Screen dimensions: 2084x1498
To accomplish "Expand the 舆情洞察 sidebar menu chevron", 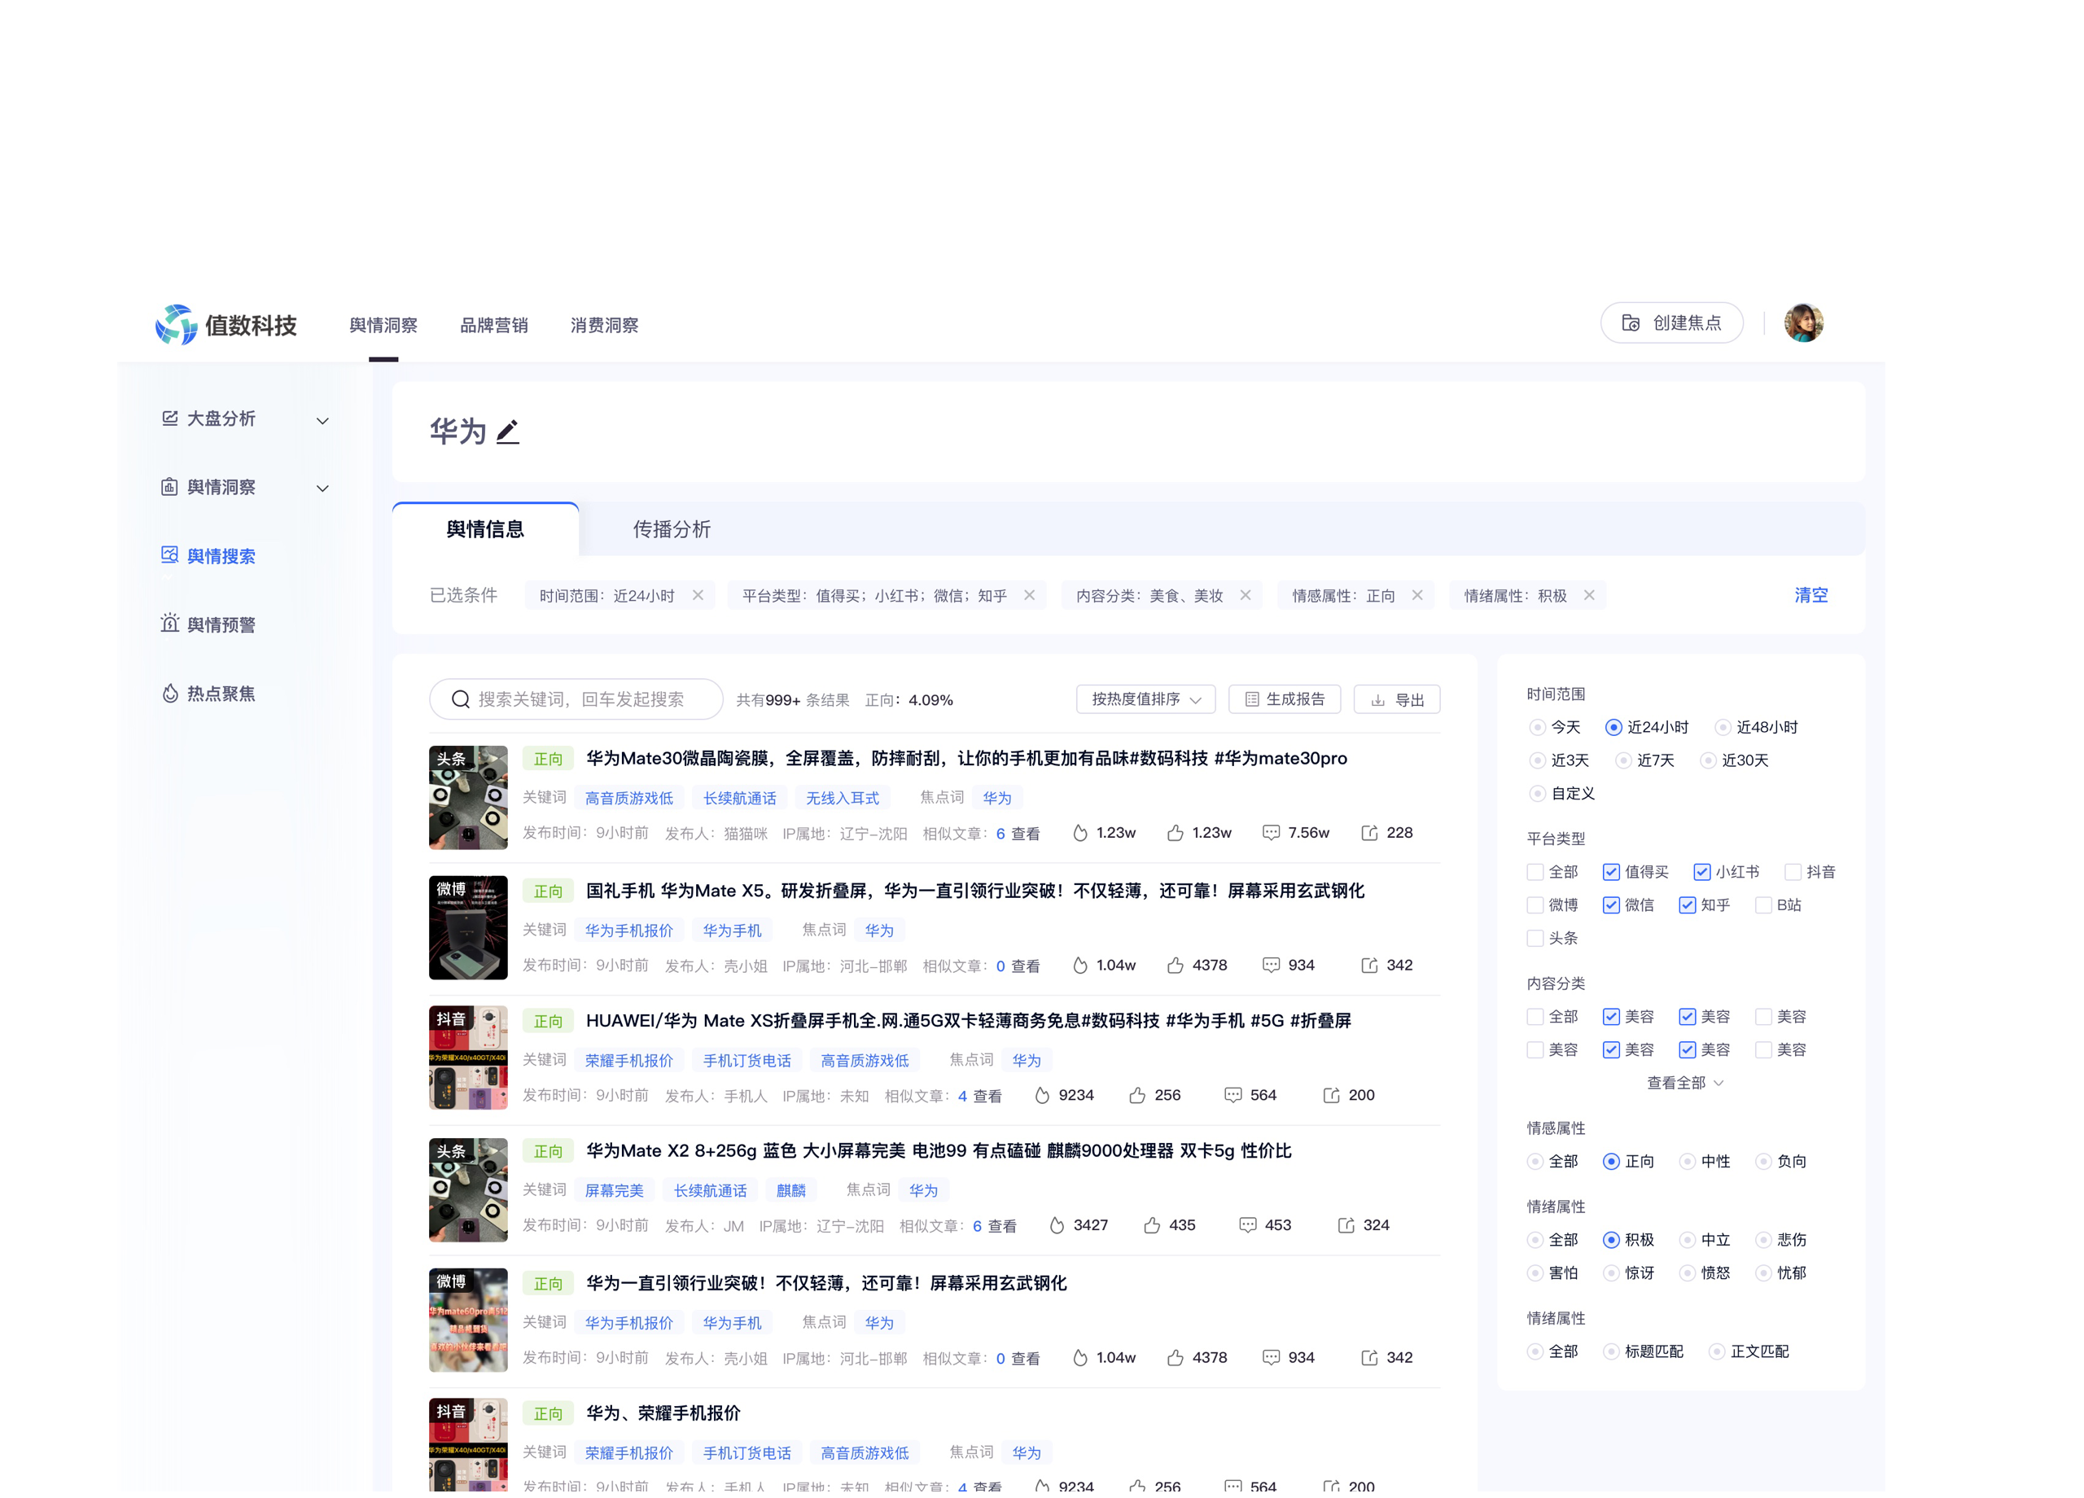I will pyautogui.click(x=322, y=488).
